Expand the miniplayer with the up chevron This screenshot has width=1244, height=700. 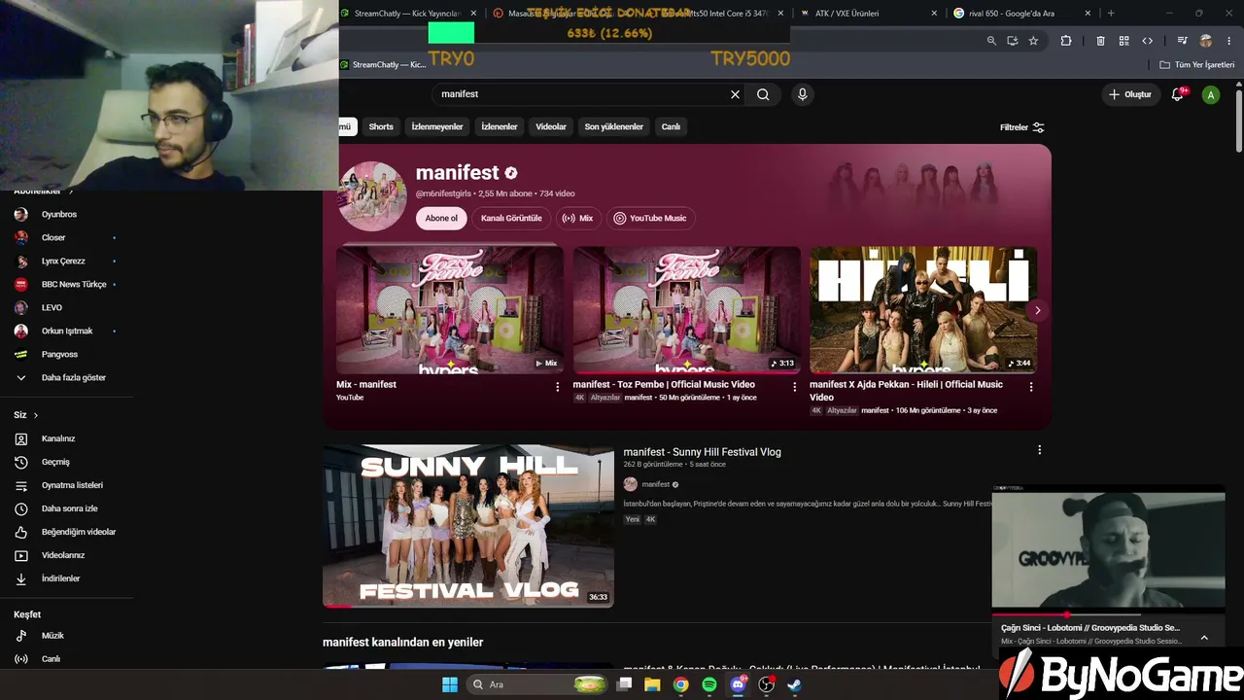[x=1204, y=638]
